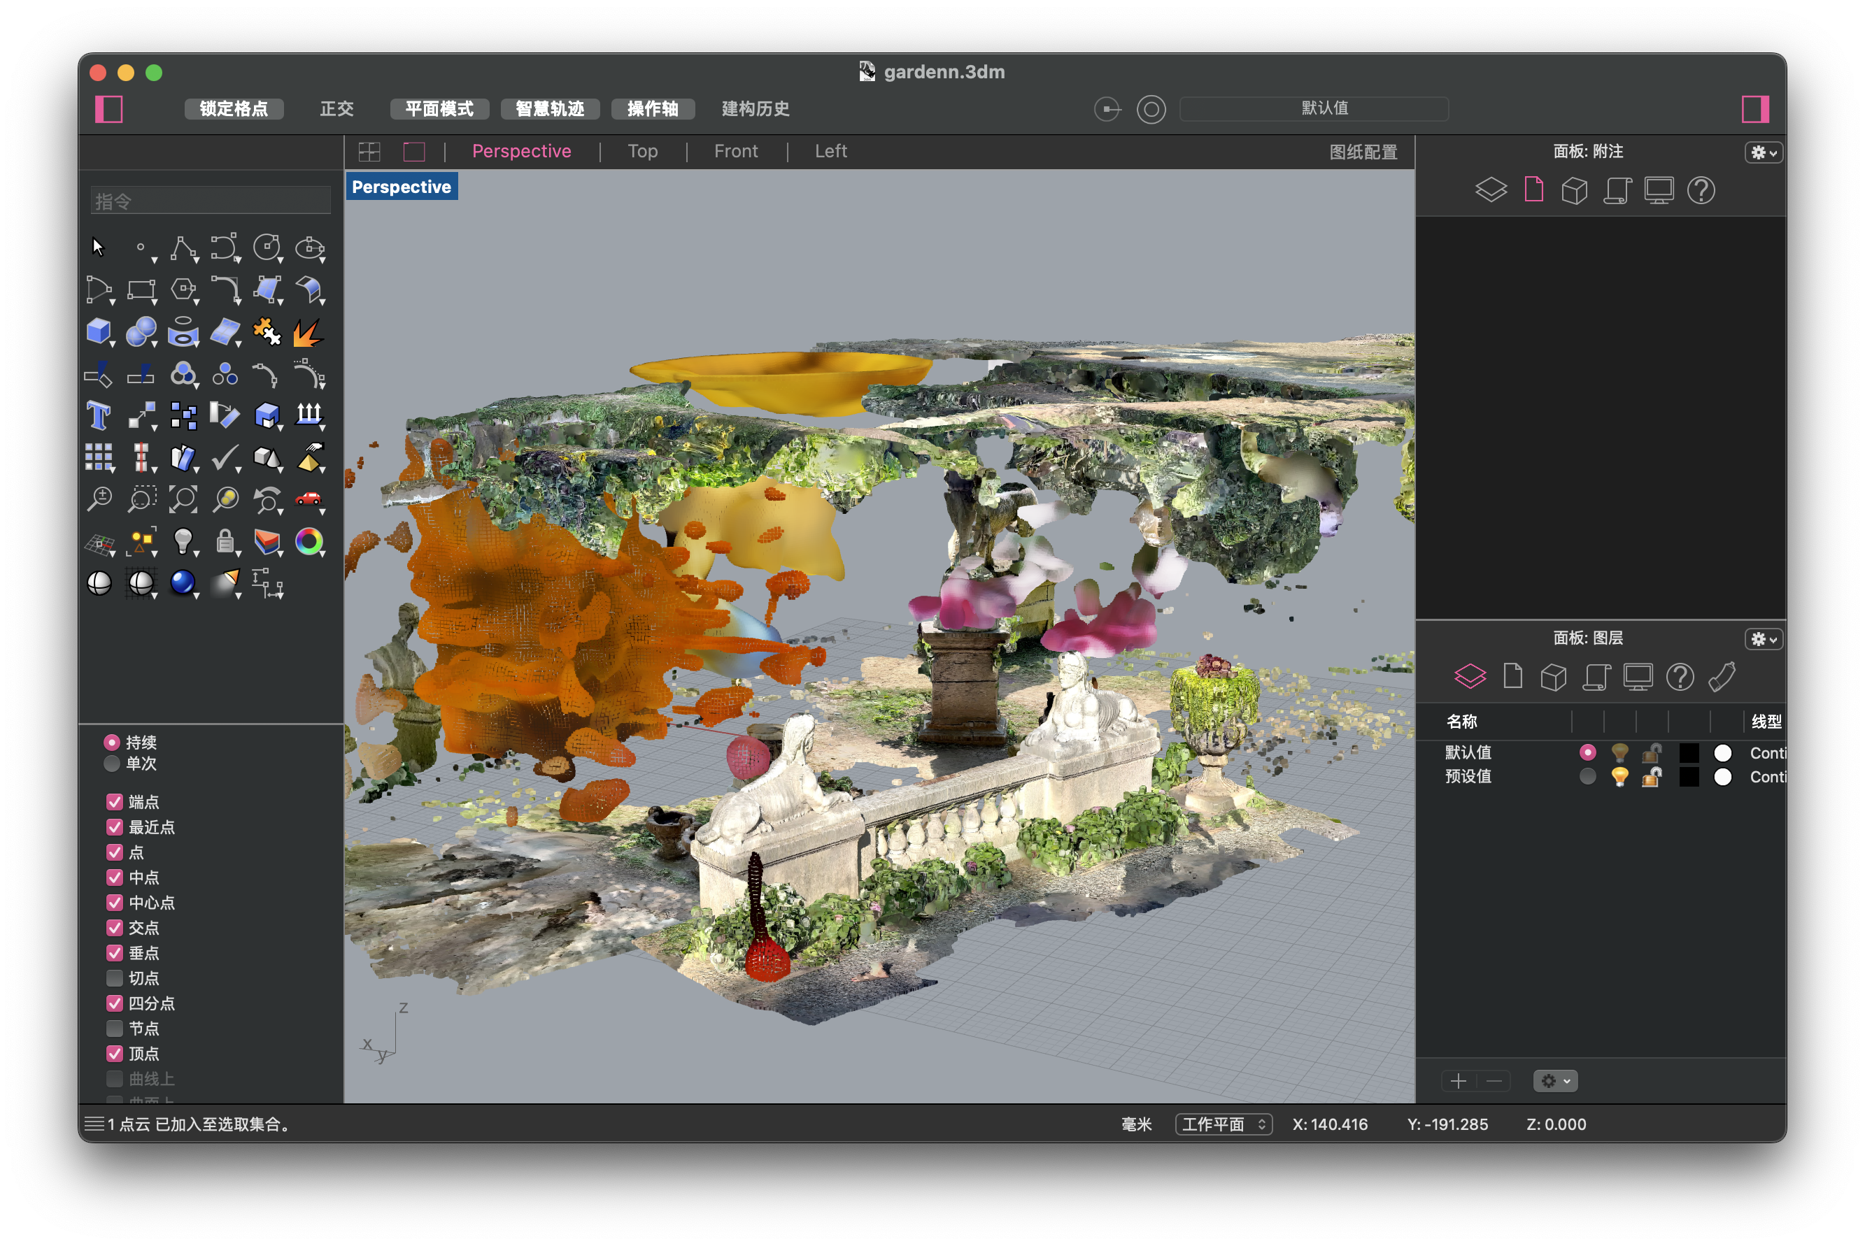The image size is (1865, 1246).
Task: Select the Text object tool
Action: pyautogui.click(x=99, y=415)
